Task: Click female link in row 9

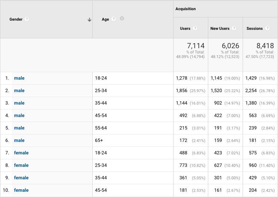Action: (x=21, y=178)
